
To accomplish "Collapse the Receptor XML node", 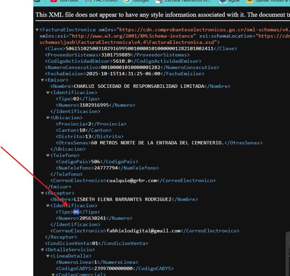I will point(42,193).
